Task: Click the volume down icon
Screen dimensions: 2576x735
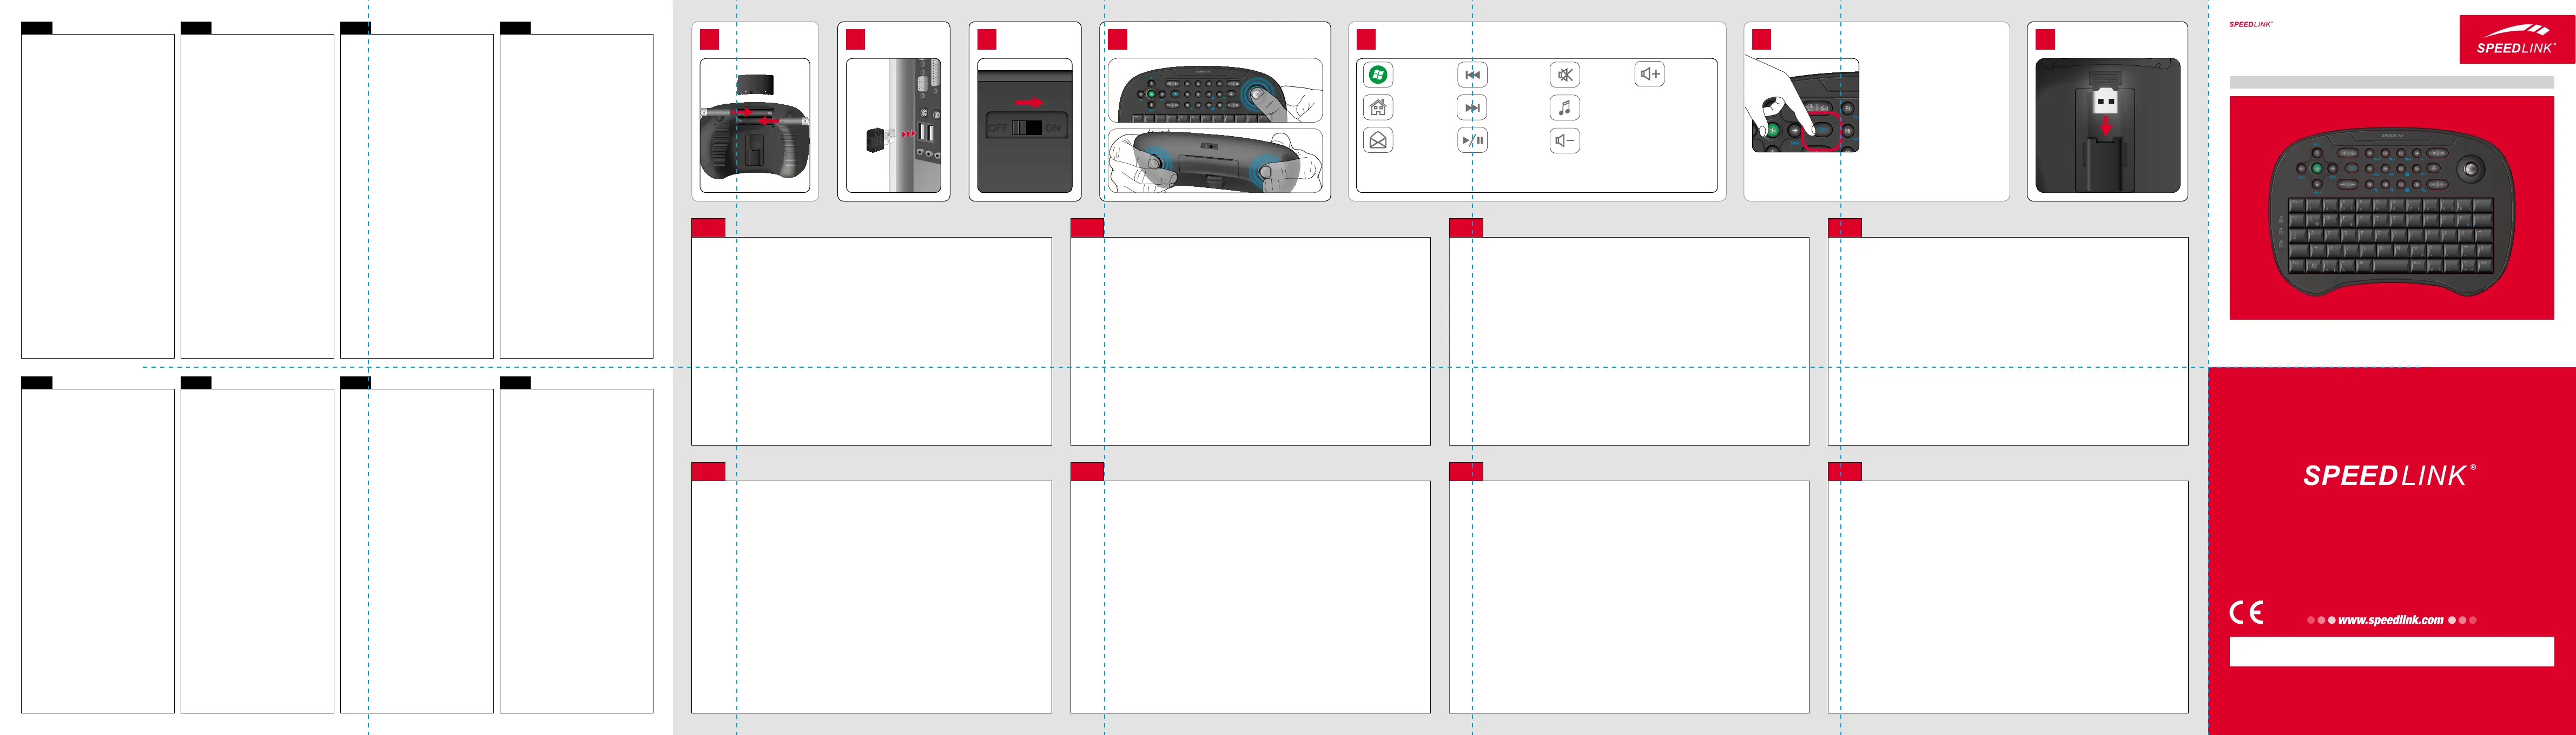Action: [1565, 141]
